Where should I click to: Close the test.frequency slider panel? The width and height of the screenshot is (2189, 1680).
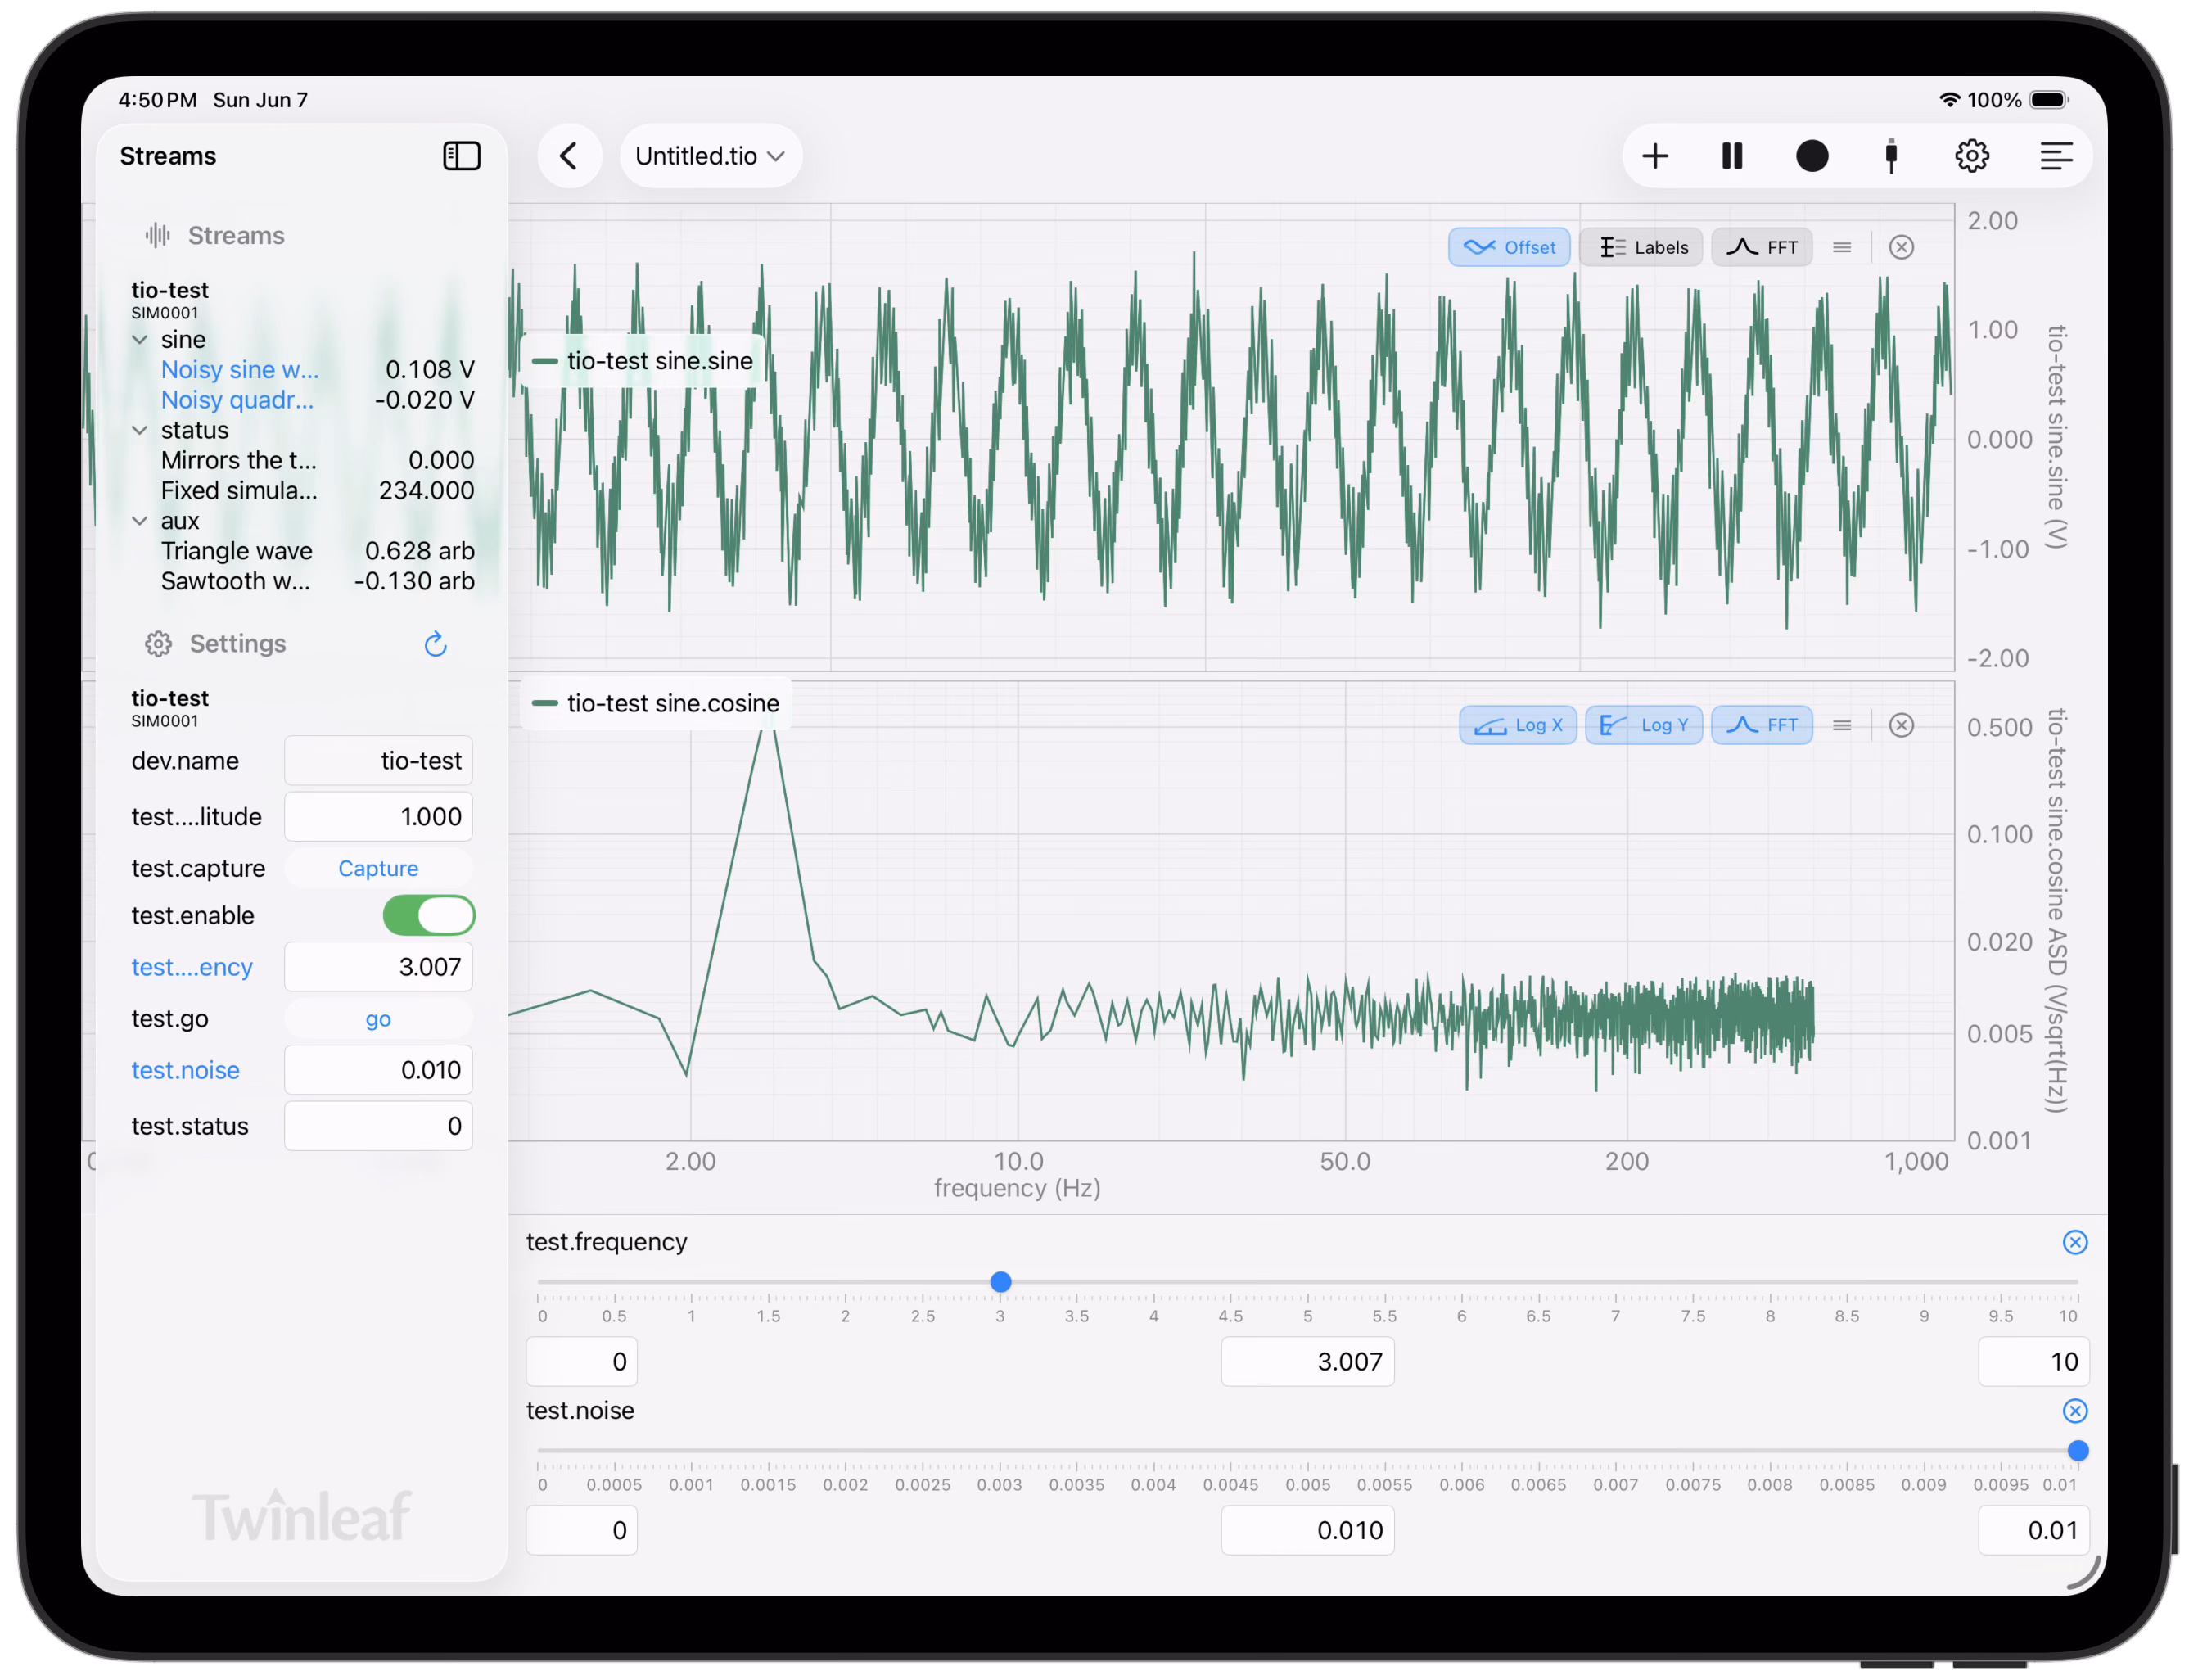click(x=2075, y=1242)
